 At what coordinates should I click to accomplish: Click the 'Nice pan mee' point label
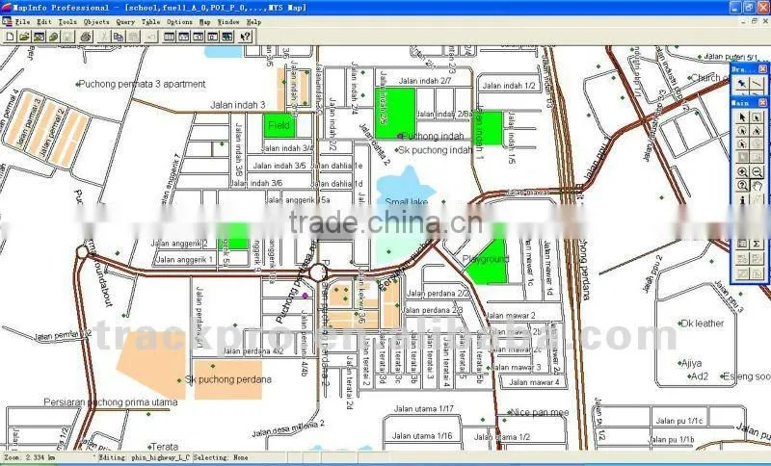[541, 412]
